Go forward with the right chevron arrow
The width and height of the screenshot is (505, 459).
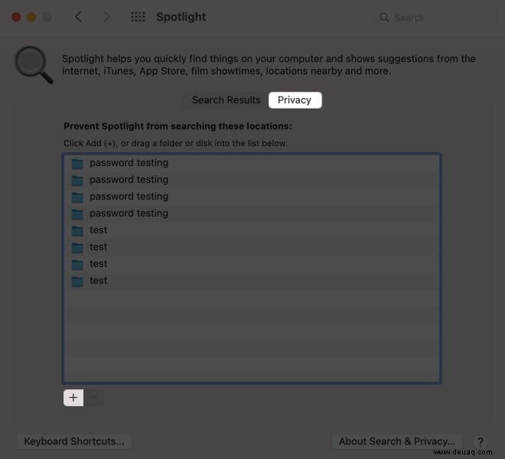tap(106, 17)
